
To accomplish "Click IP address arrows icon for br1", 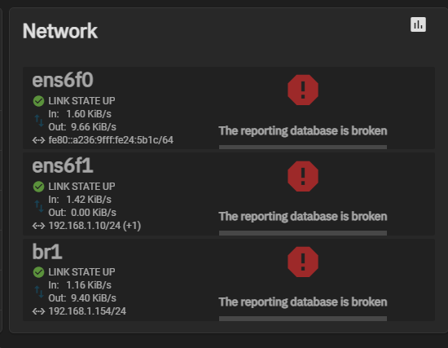I will pos(38,311).
